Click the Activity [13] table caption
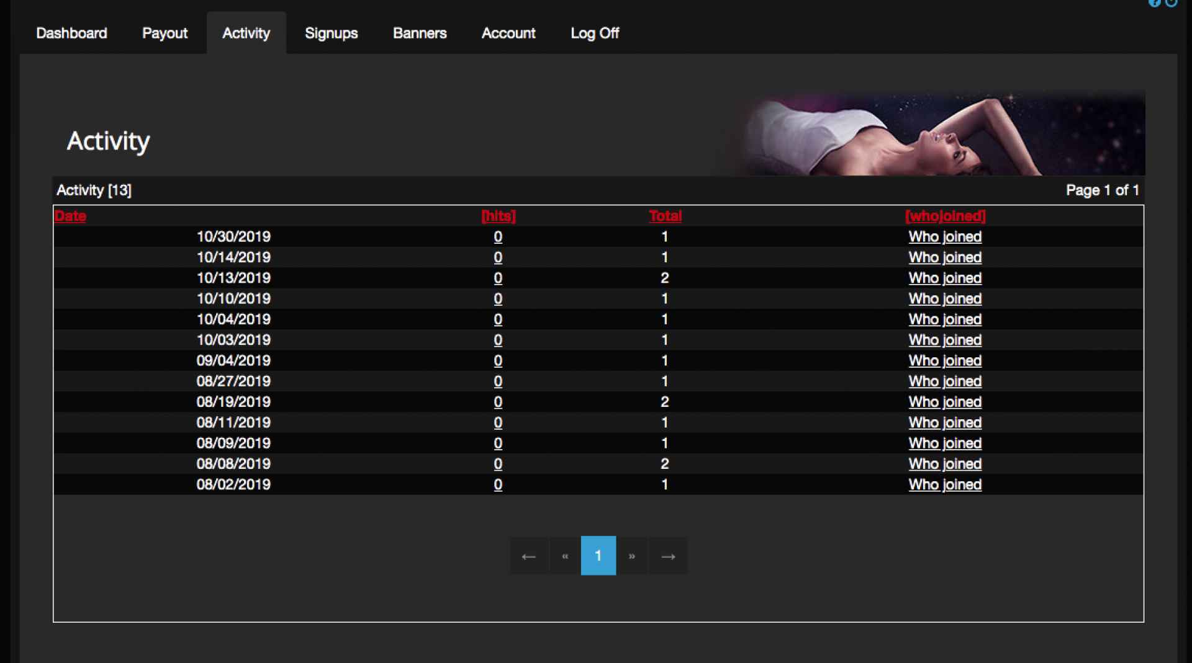The height and width of the screenshot is (663, 1192). [x=94, y=190]
